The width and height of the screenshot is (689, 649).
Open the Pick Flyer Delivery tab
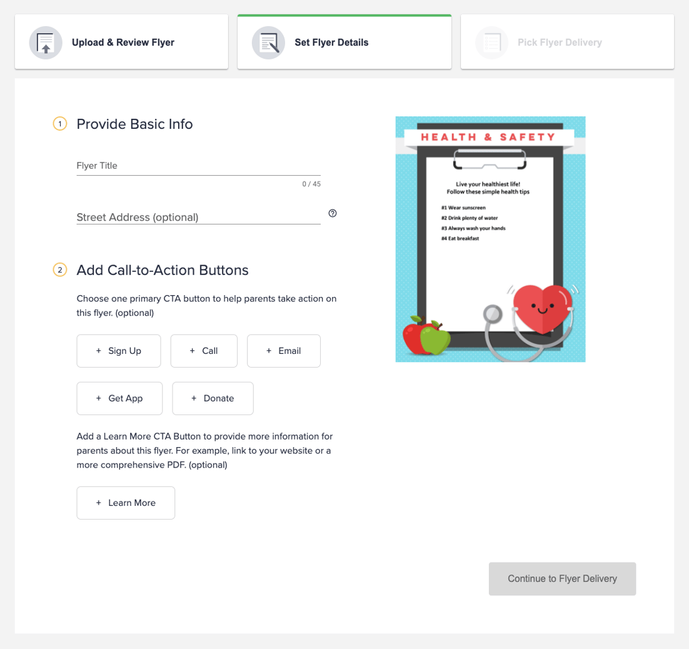(x=567, y=42)
